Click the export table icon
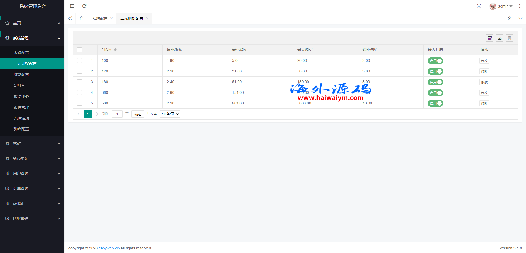 pyautogui.click(x=500, y=38)
